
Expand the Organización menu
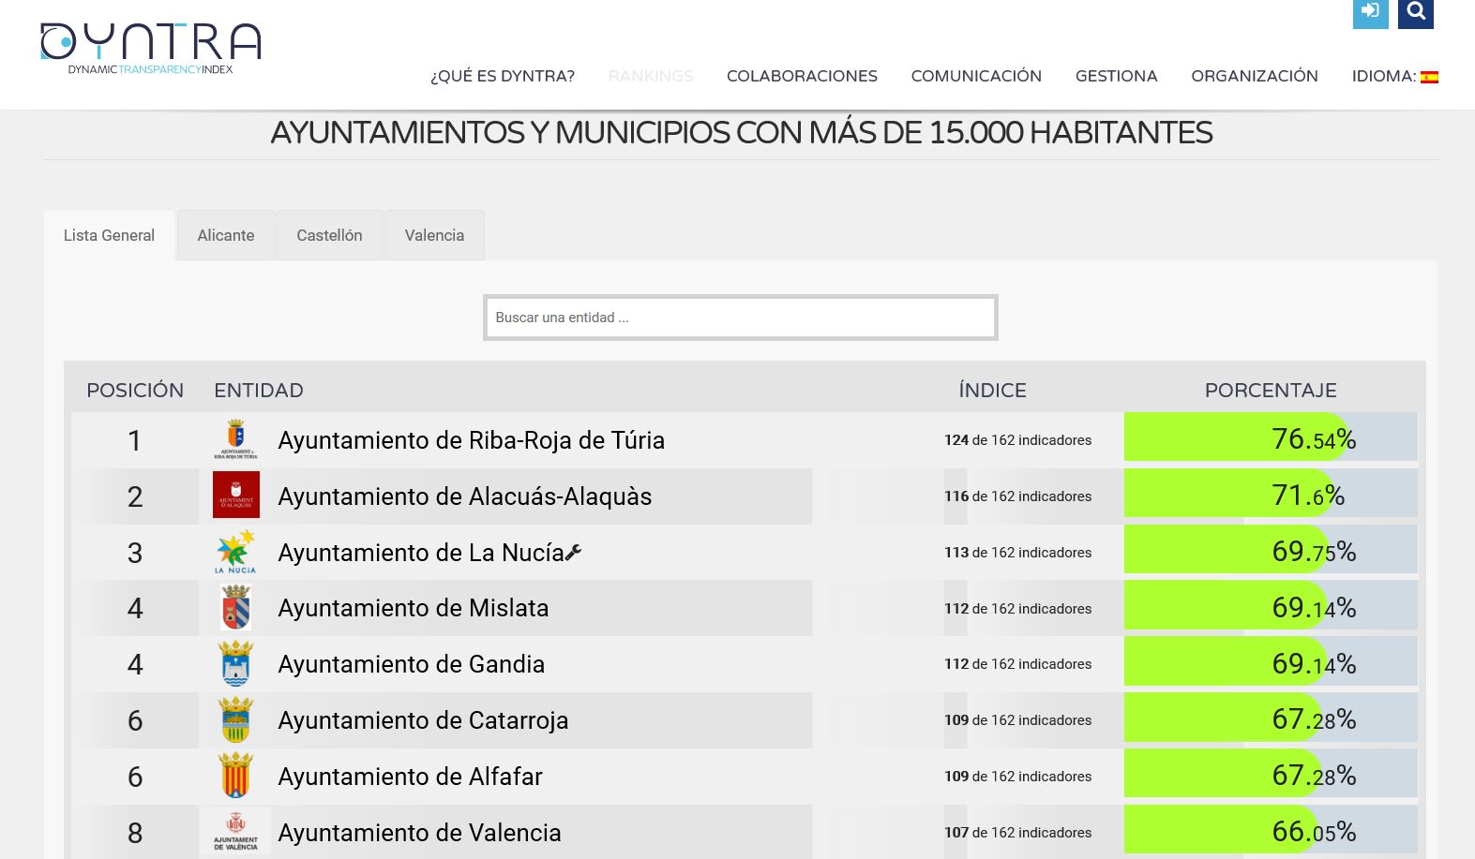click(x=1254, y=77)
